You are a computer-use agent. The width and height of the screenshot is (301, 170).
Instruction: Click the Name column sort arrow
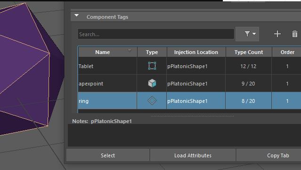click(130, 51)
